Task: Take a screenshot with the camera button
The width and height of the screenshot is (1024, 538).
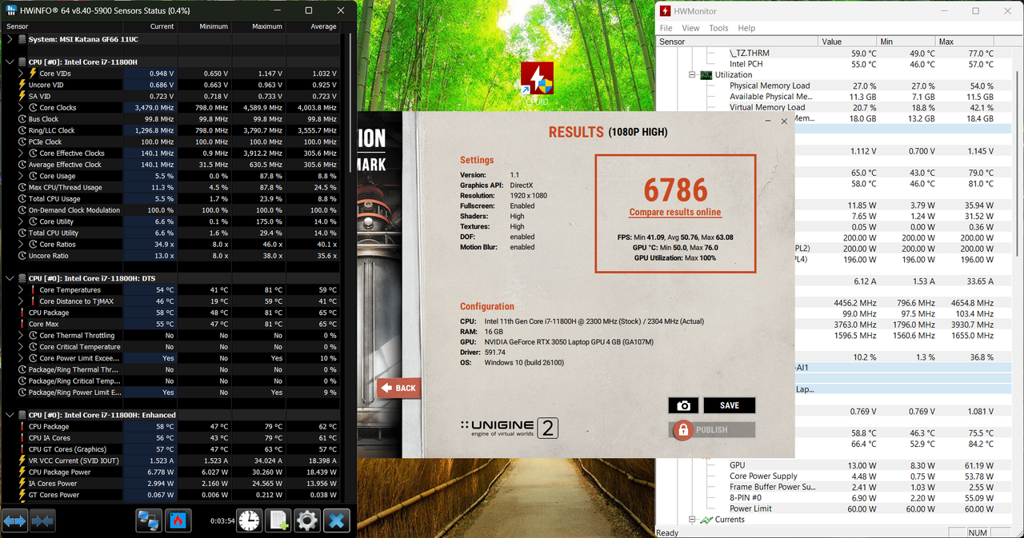Action: (683, 405)
